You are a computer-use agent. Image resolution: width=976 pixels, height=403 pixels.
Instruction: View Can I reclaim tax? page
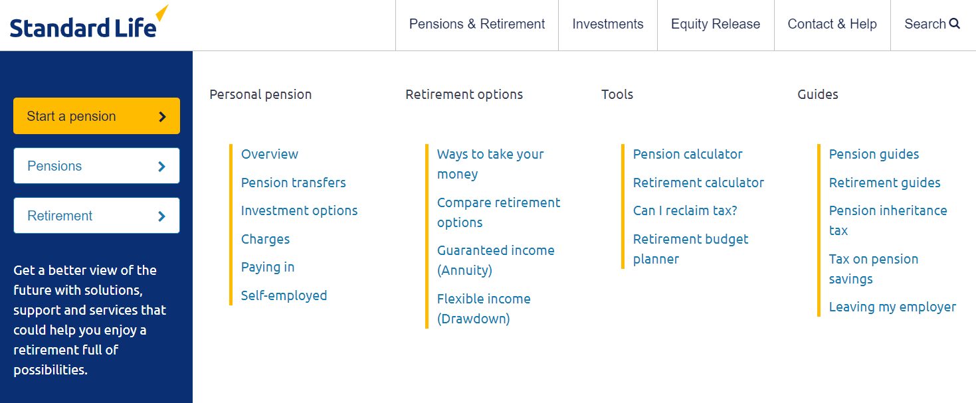click(x=684, y=210)
